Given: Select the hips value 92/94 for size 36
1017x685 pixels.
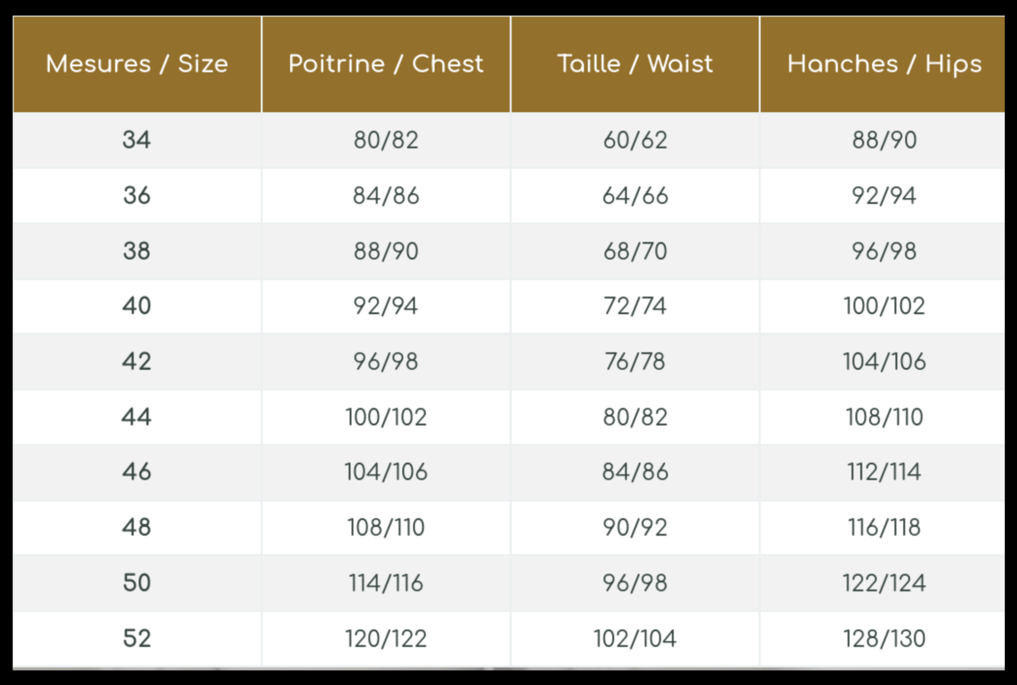Looking at the screenshot, I should (884, 196).
